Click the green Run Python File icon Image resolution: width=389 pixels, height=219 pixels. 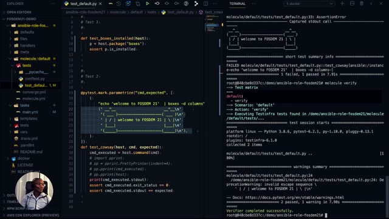147,4
